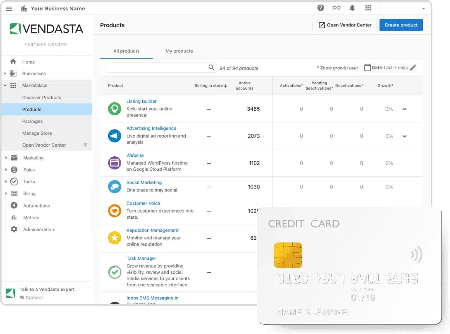
Task: Click the help question mark icon
Action: [x=321, y=8]
